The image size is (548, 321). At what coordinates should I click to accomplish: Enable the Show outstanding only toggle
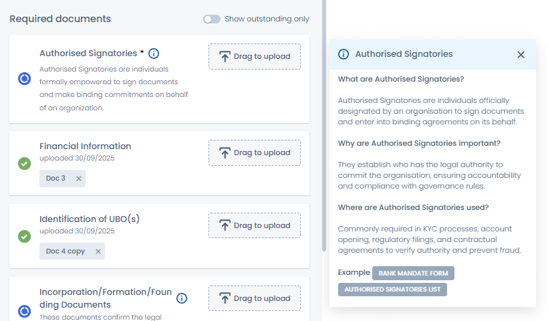212,19
